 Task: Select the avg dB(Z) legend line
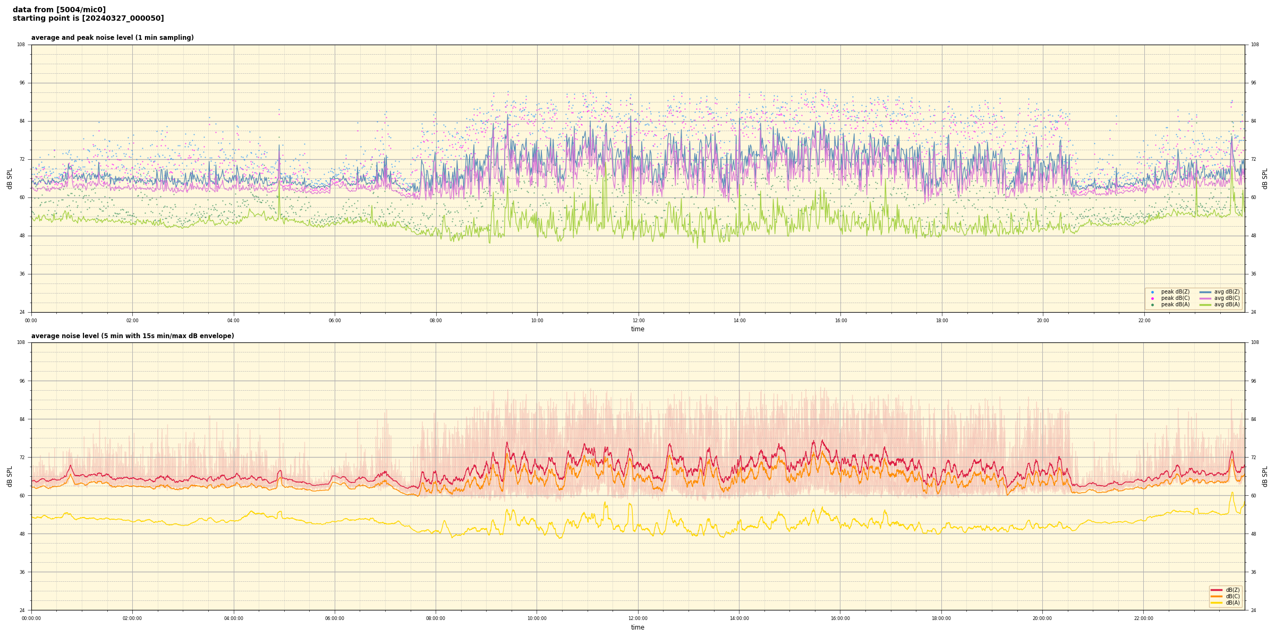(1205, 292)
